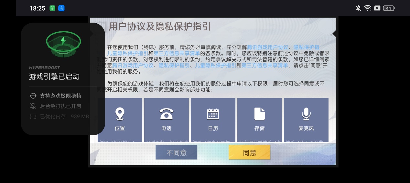Open 第三方信息共享清单 link after 并同意

(x=265, y=66)
